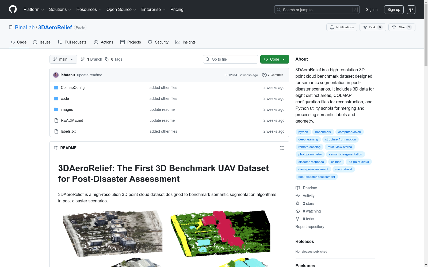
Task: Expand the Resources menu
Action: (x=89, y=10)
